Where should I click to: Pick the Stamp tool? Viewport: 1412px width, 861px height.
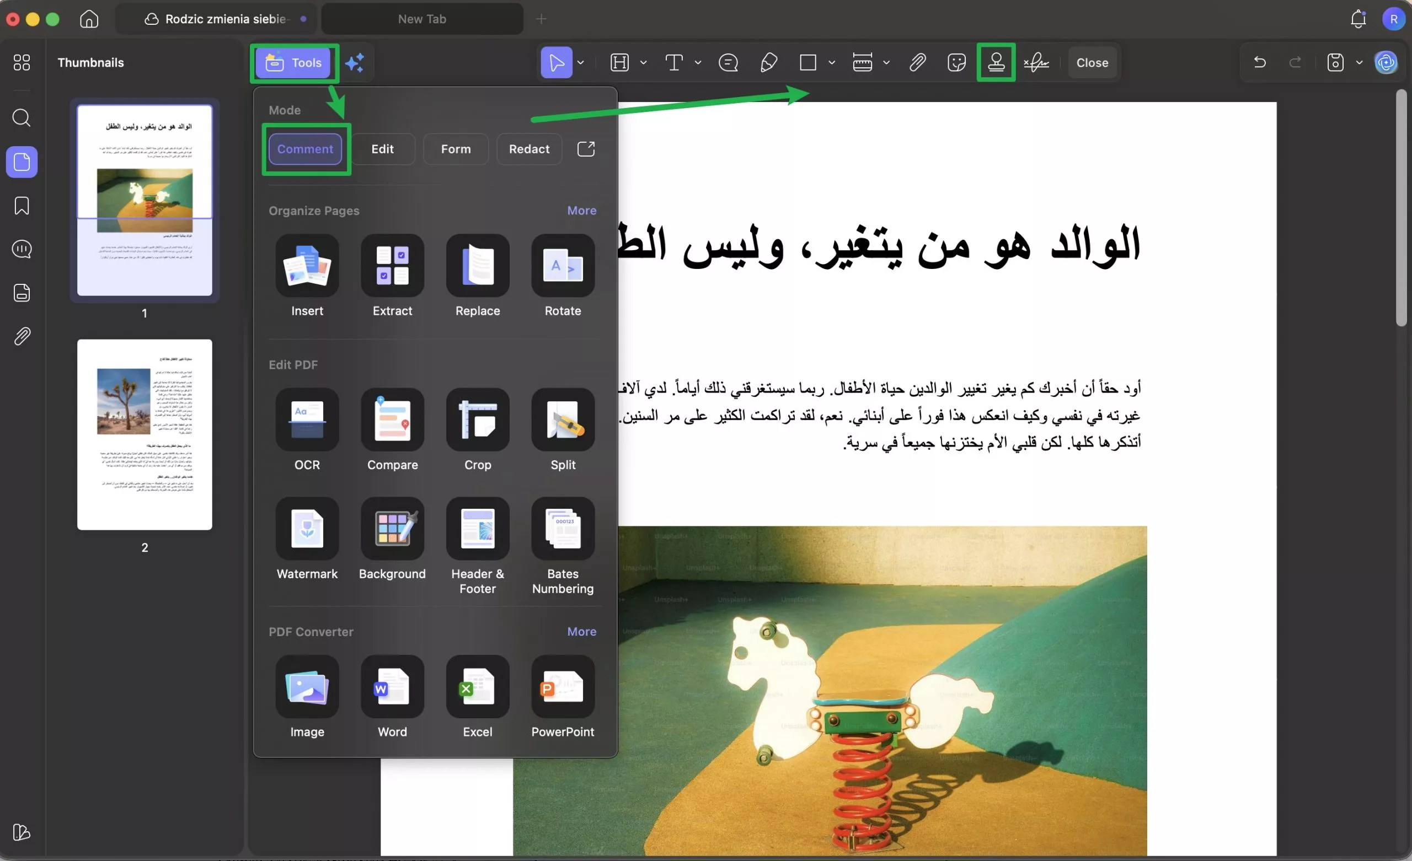[x=996, y=62]
